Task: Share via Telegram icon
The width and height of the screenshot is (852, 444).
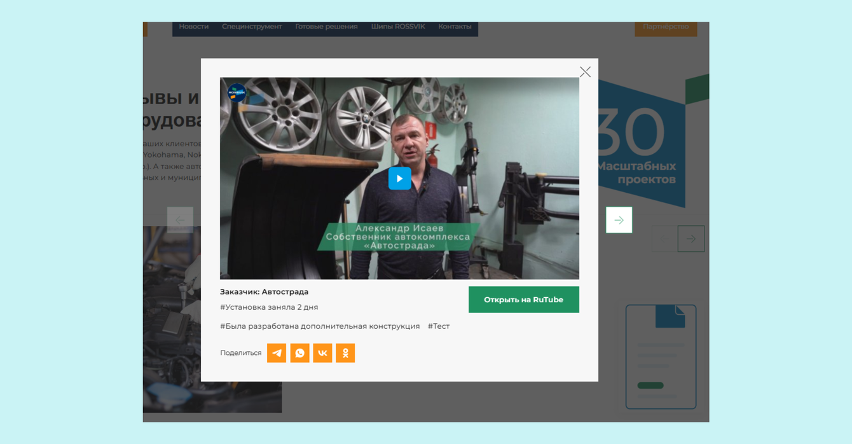Action: click(277, 353)
